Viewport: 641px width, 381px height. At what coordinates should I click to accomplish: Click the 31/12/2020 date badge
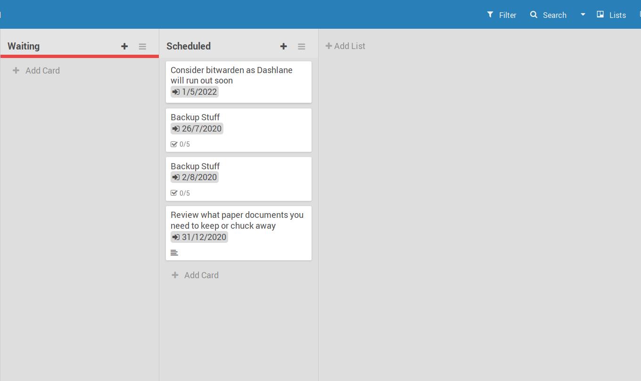[199, 237]
